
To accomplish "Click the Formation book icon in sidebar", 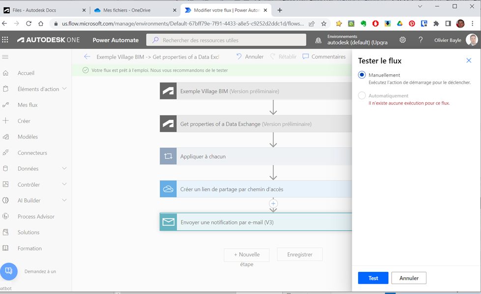I will (5, 248).
